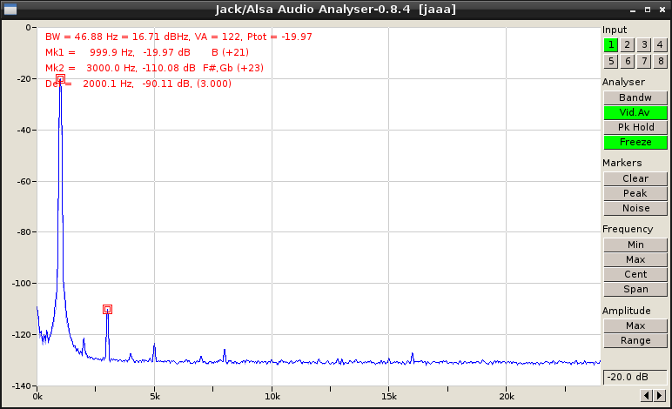Click the -60 amplitude axis label
Image resolution: width=672 pixels, height=409 pixels.
24,182
